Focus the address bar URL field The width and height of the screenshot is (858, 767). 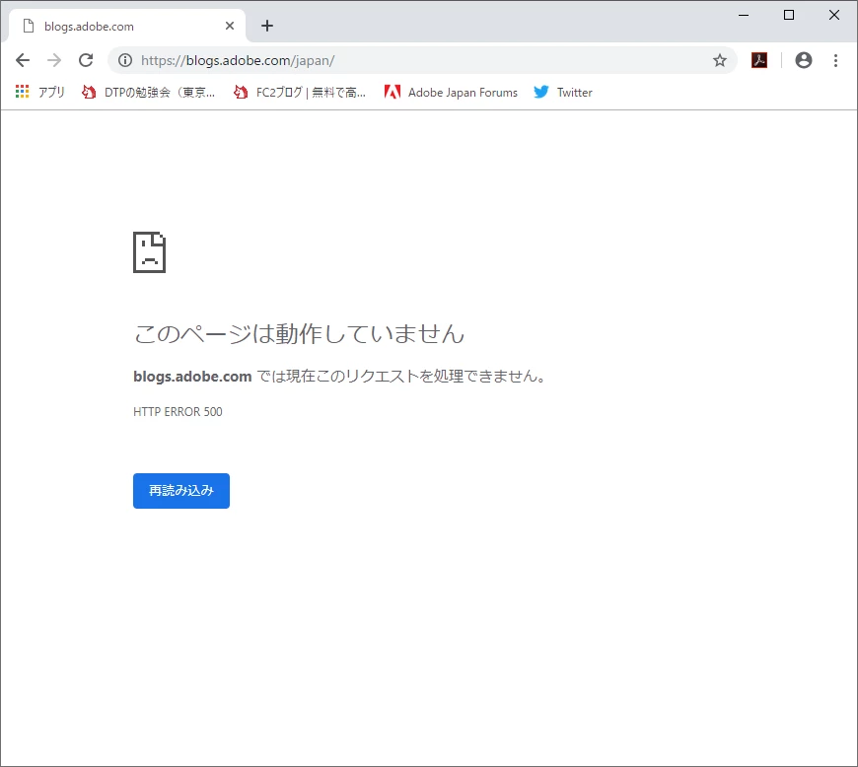point(421,60)
